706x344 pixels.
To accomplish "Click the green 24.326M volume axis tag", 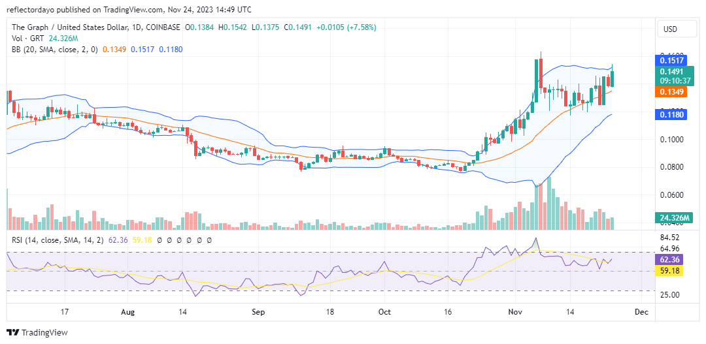I will pyautogui.click(x=673, y=218).
